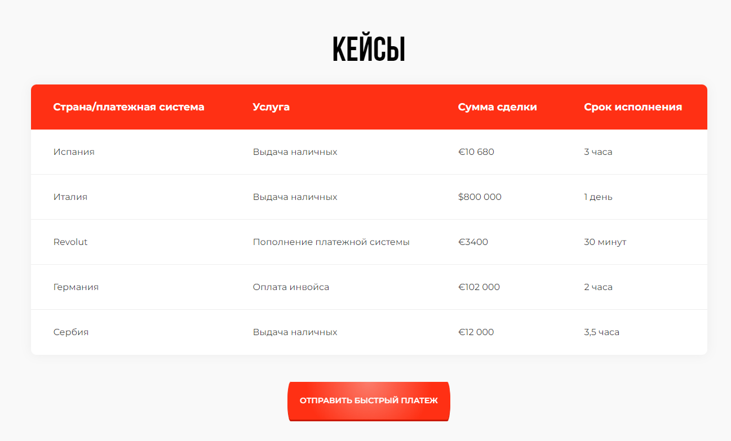The height and width of the screenshot is (441, 731).
Task: Select the 'Италия' table cell
Action: pos(70,197)
